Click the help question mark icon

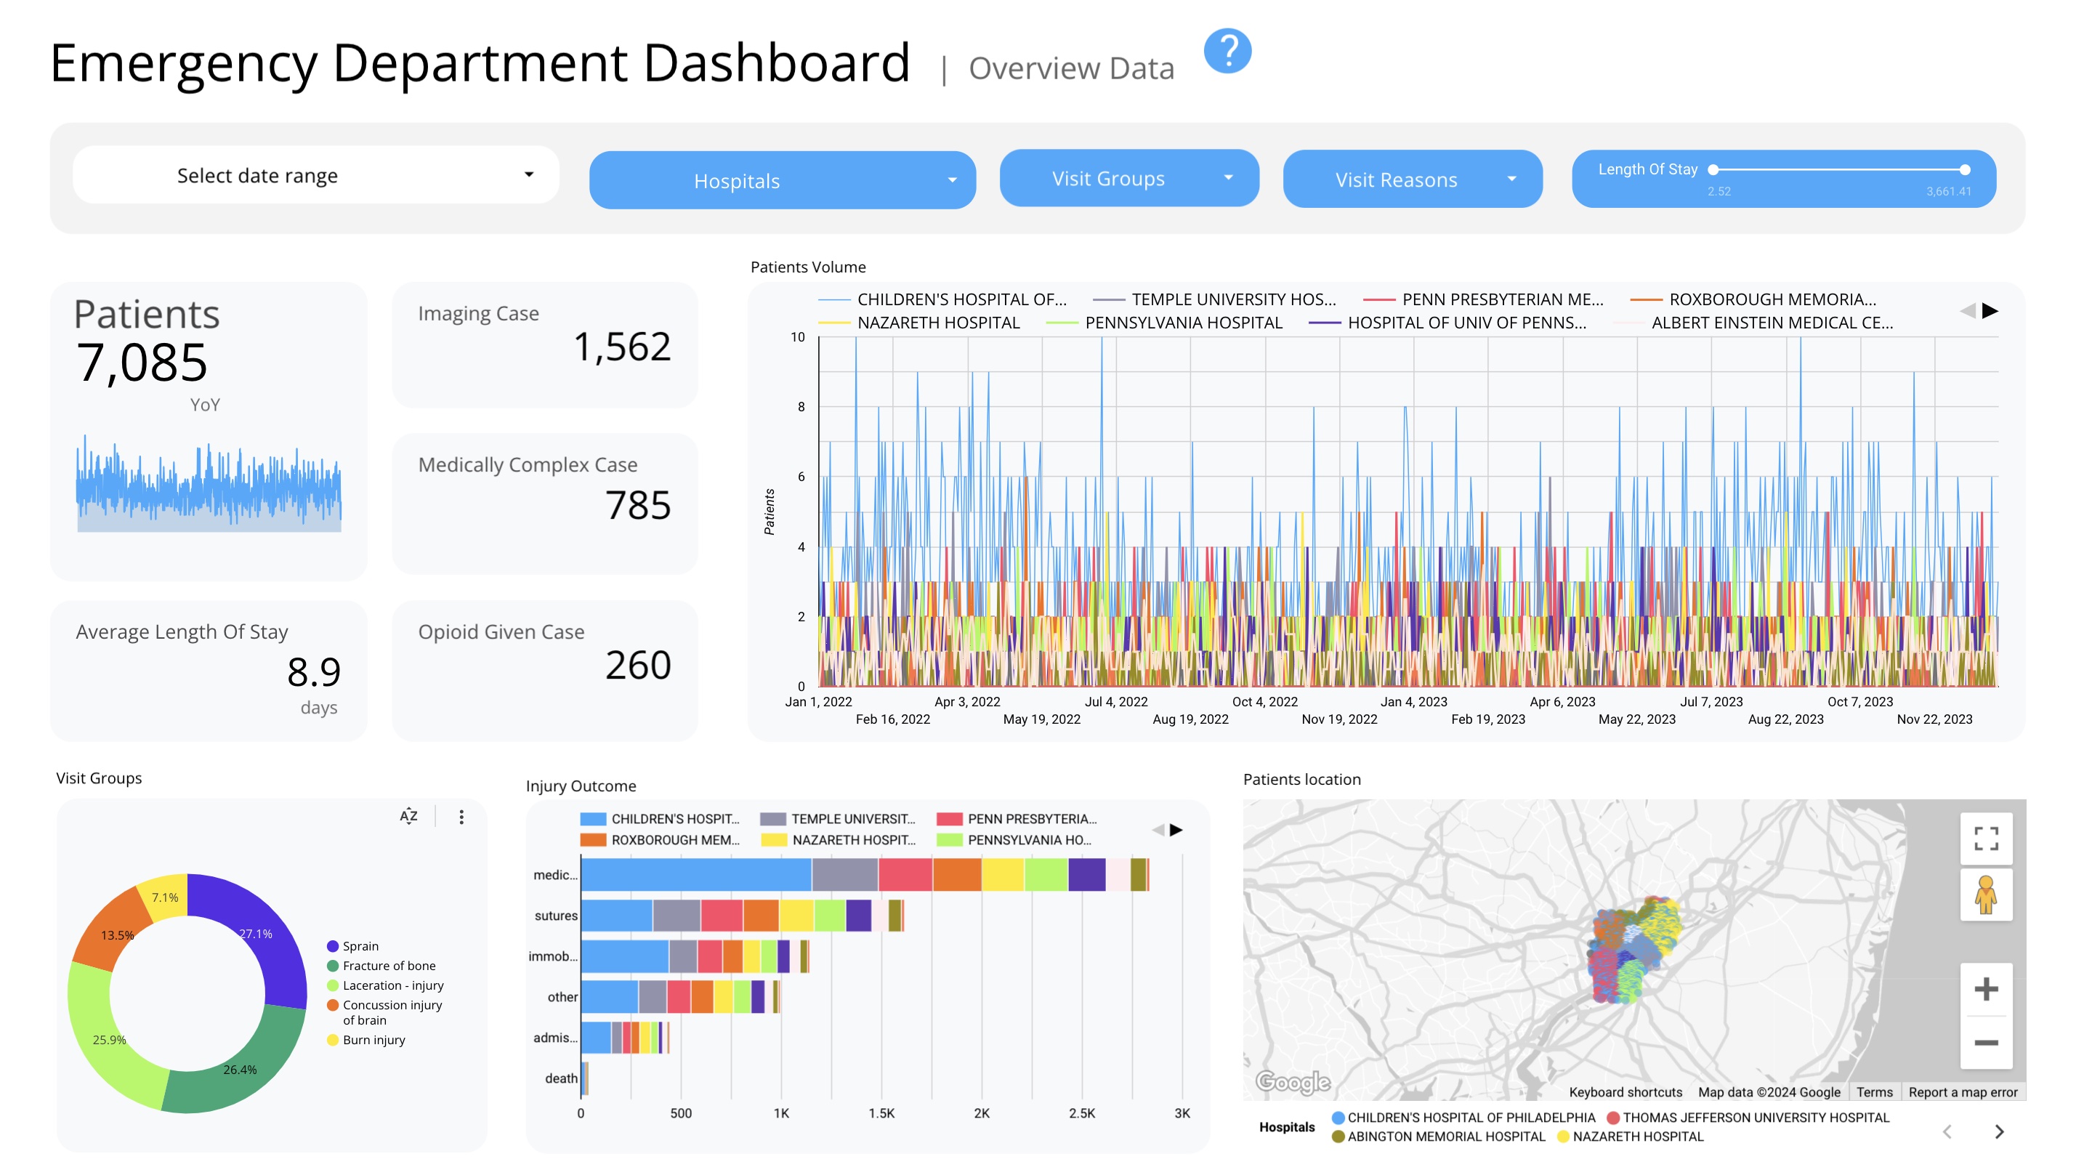pos(1227,51)
